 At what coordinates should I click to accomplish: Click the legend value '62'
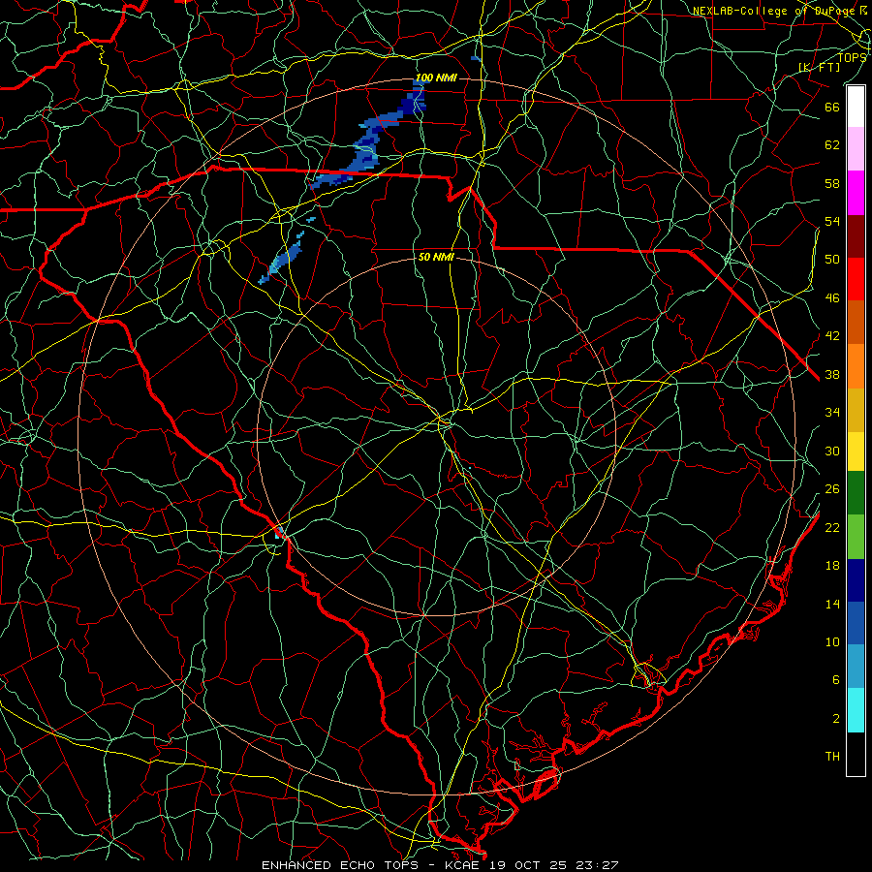point(832,145)
